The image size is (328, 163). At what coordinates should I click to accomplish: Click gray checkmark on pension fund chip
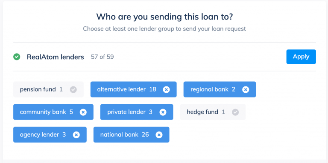(x=73, y=90)
